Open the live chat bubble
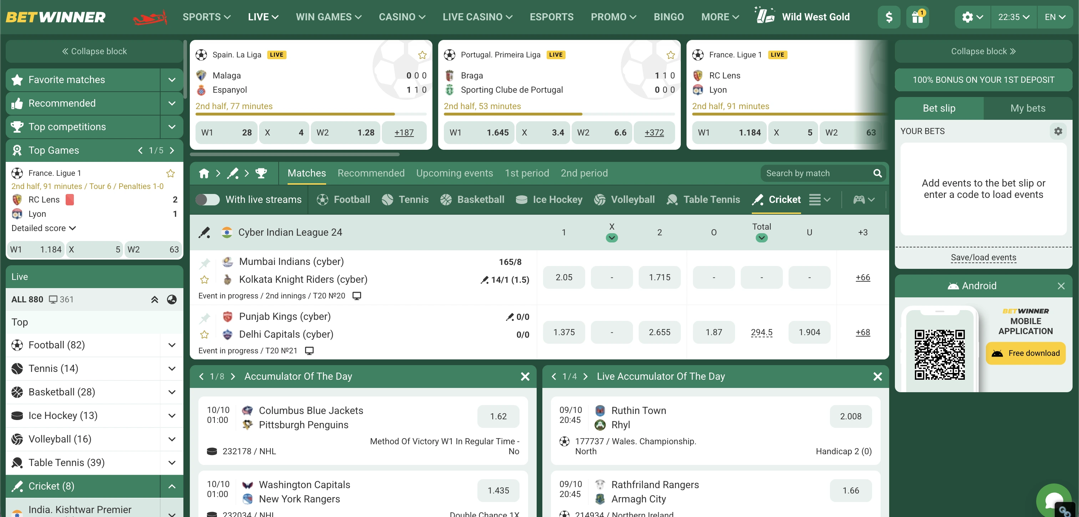This screenshot has width=1079, height=517. click(1053, 500)
